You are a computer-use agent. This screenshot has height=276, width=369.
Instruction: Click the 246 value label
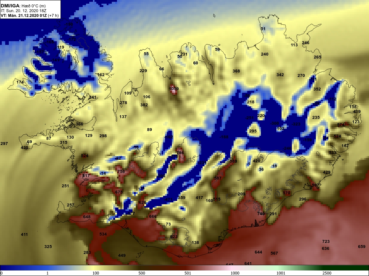[x=306, y=43]
